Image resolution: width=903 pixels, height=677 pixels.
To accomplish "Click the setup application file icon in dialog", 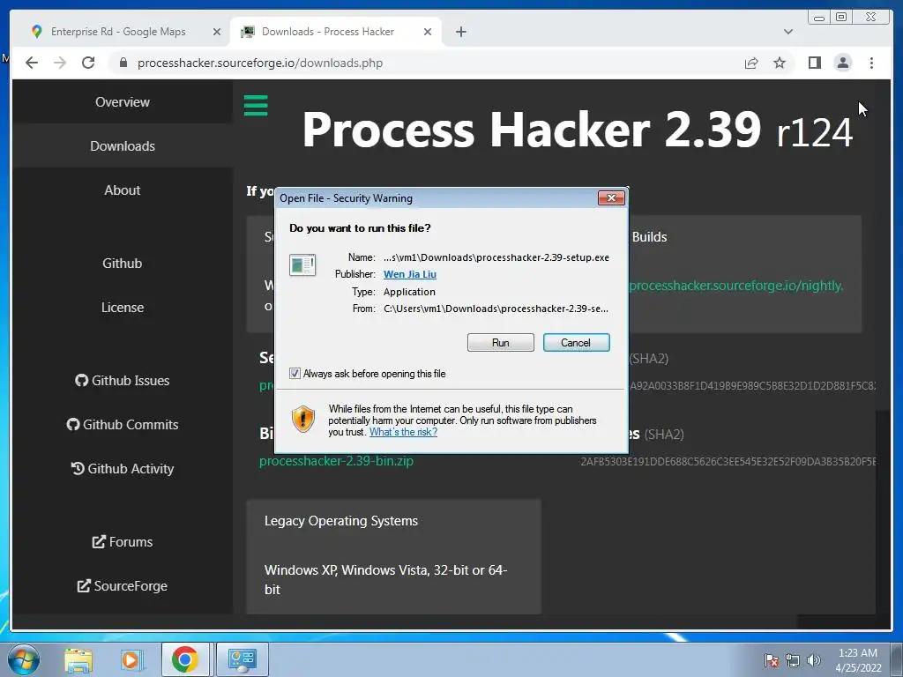I will tap(302, 264).
